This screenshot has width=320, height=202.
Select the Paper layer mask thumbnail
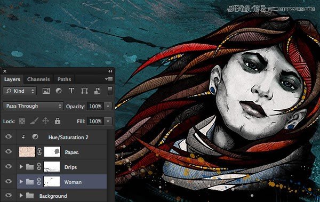52,151
